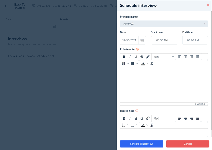This screenshot has width=212, height=150.
Task: Click the Schedule Interview button
Action: (141, 144)
